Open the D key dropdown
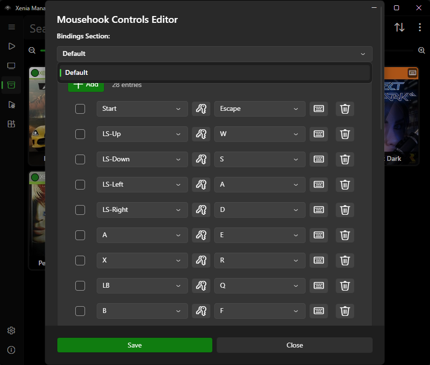The height and width of the screenshot is (365, 430). pyautogui.click(x=259, y=210)
